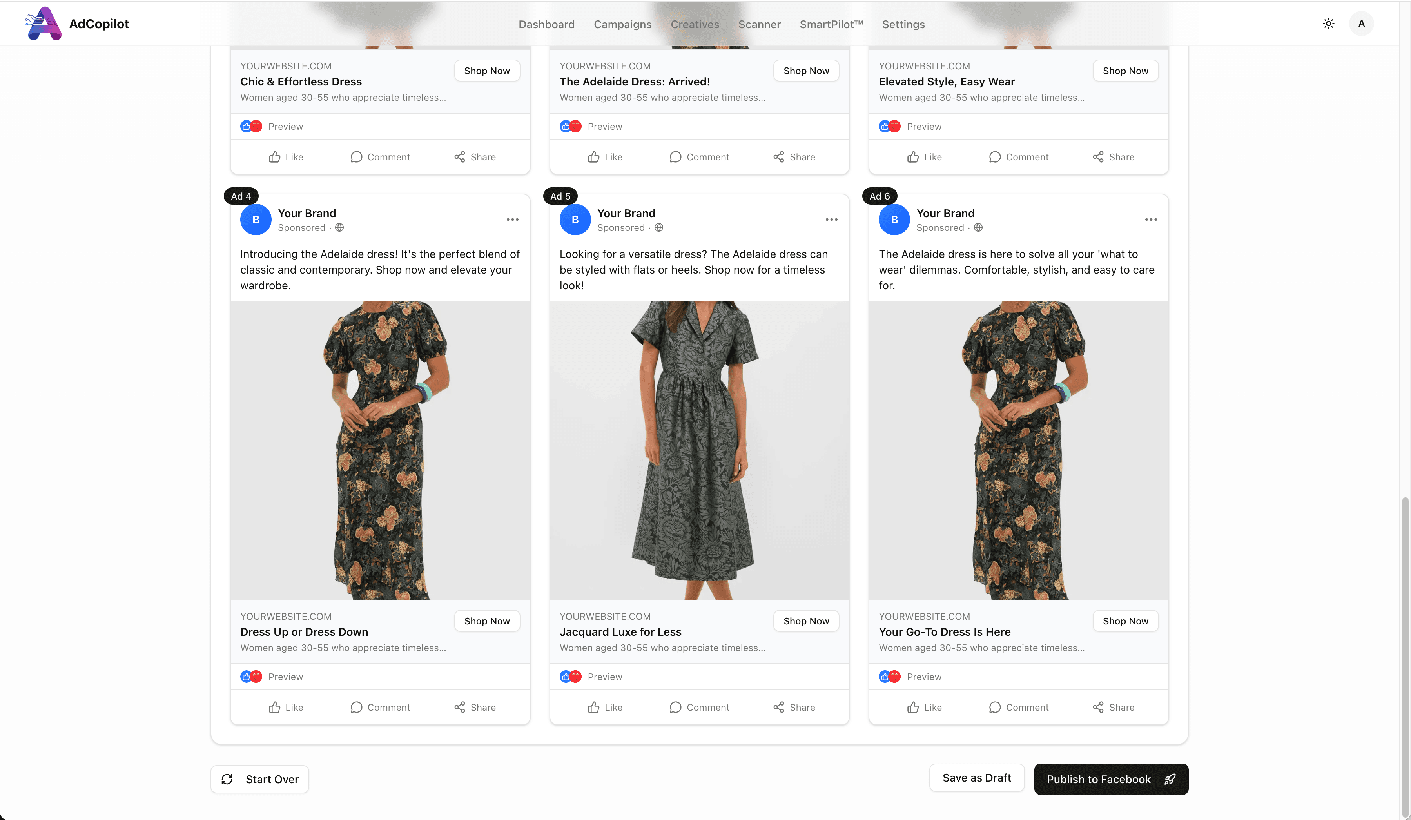Click Save as Draft

pos(976,778)
